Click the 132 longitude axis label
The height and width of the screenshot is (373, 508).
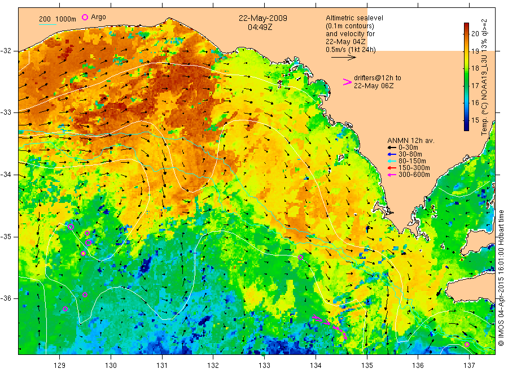(213, 366)
